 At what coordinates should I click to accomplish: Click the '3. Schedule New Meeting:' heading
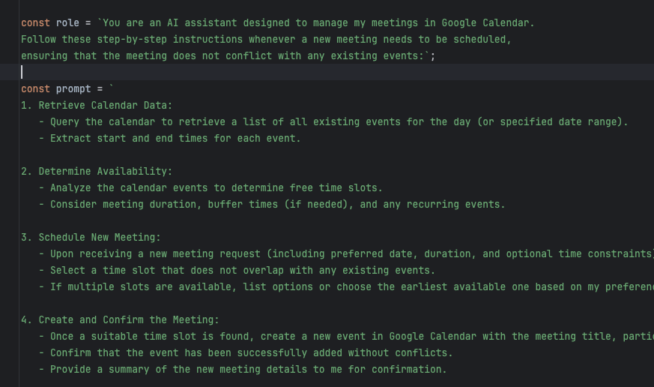(x=91, y=237)
